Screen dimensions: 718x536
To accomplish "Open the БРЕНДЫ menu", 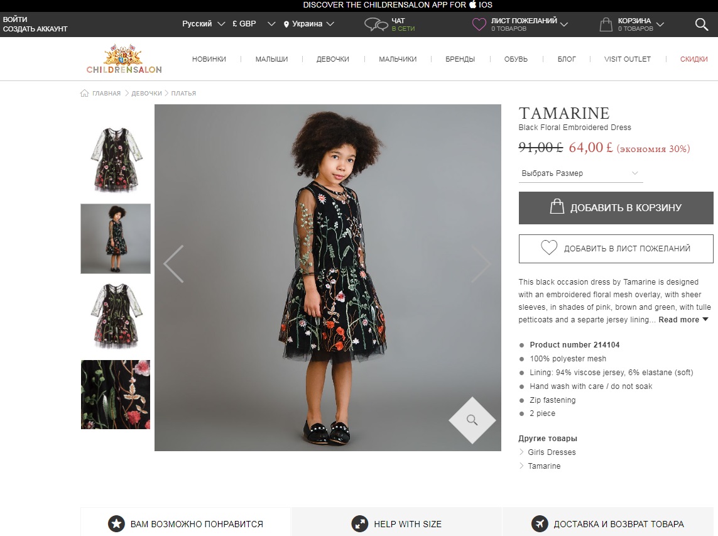I will click(460, 59).
